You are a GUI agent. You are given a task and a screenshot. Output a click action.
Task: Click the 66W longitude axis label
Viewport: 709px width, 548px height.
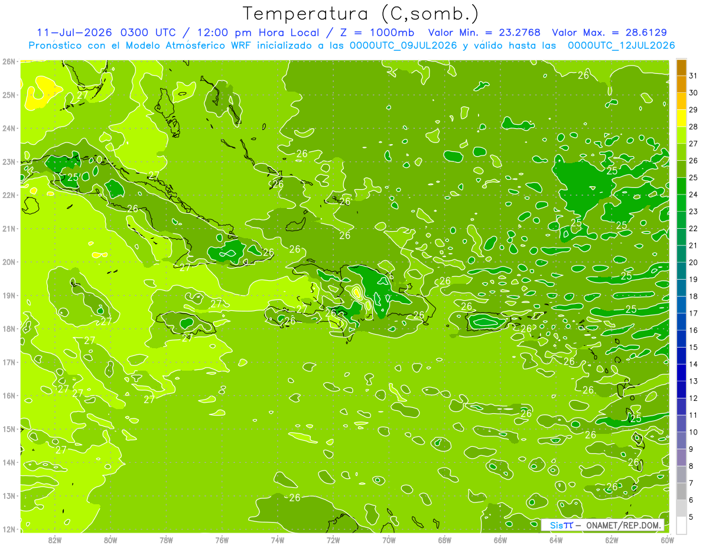(500, 540)
